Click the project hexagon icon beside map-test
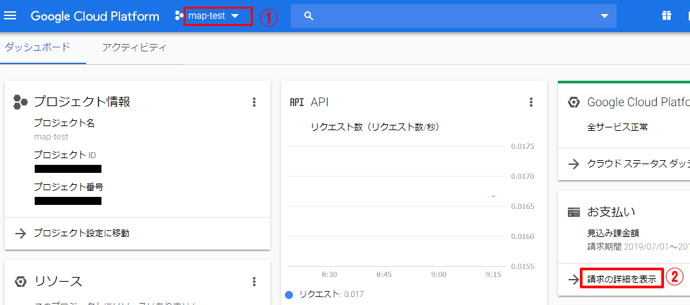The width and height of the screenshot is (690, 305). click(x=179, y=15)
